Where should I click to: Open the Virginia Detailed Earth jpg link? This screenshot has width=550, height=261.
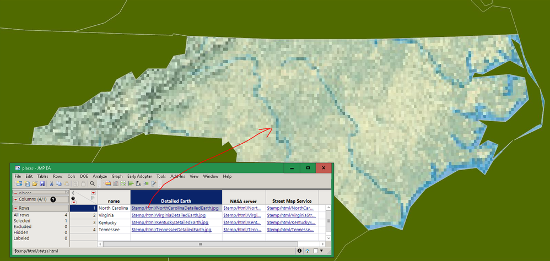tap(169, 215)
